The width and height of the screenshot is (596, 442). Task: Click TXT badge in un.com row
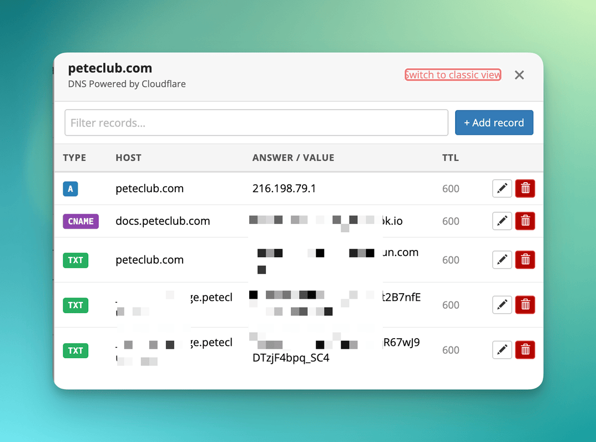pyautogui.click(x=75, y=260)
